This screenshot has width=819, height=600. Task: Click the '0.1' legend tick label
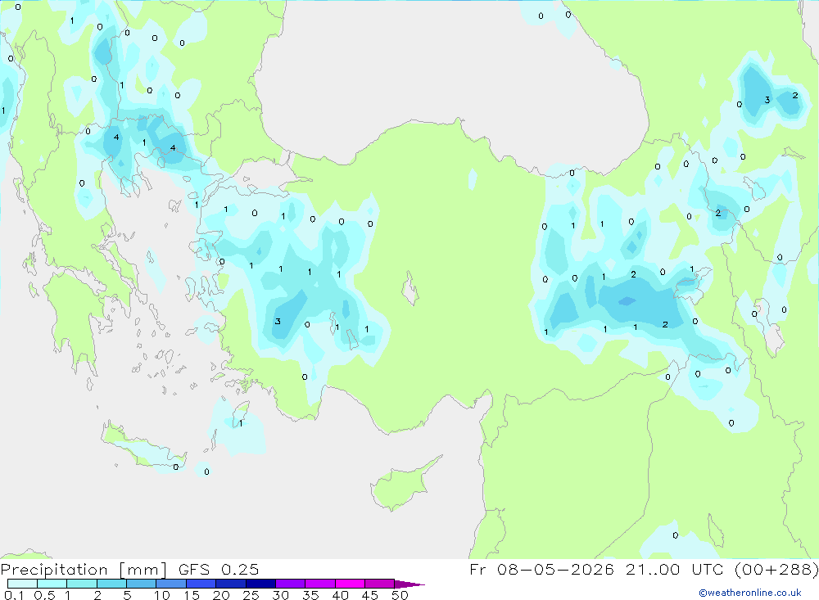click(x=14, y=595)
